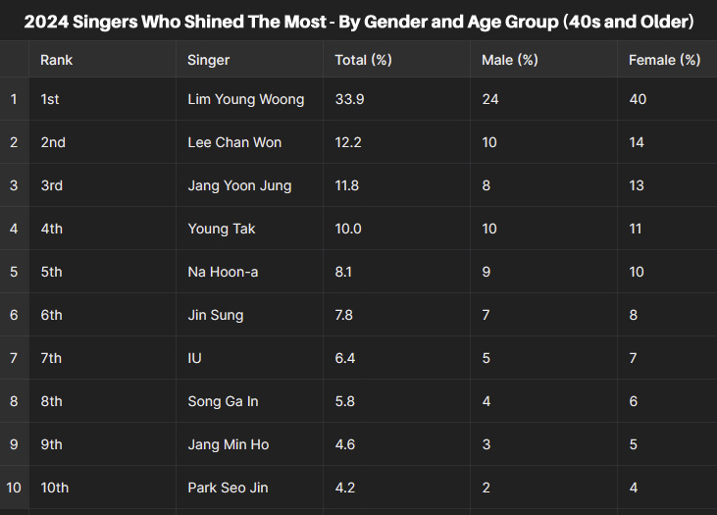Select the Jin Sung cell
This screenshot has width=717, height=515.
[x=250, y=315]
